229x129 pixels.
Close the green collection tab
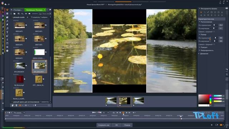tap(45, 10)
